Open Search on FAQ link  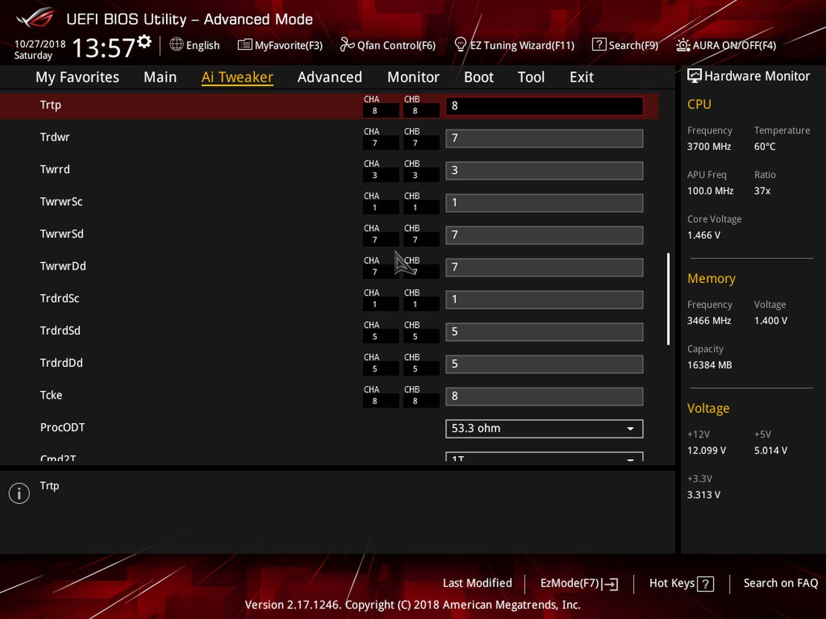[781, 583]
